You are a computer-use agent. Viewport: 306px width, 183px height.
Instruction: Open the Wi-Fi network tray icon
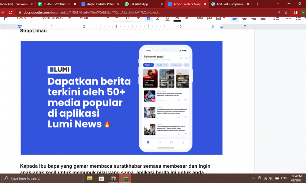[x=265, y=178]
